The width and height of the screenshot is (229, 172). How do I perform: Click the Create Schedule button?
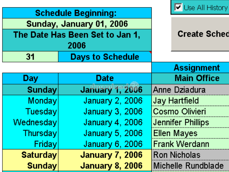200,34
